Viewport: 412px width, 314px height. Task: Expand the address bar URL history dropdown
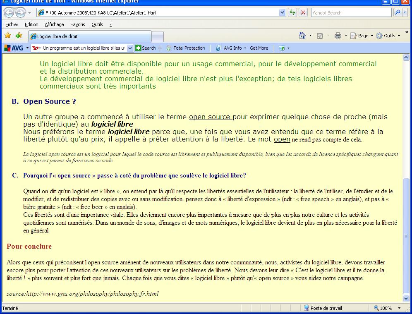(x=282, y=12)
